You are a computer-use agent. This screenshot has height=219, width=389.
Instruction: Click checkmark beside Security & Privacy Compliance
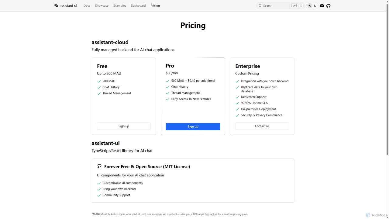pyautogui.click(x=237, y=115)
